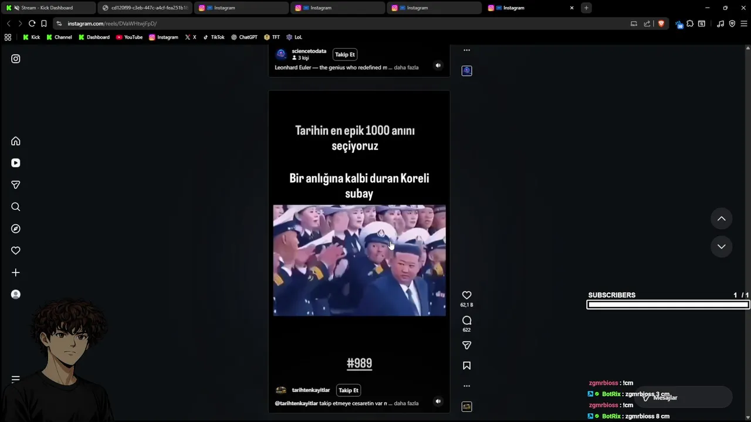Click the Instagram logo icon at top left

coord(16,59)
